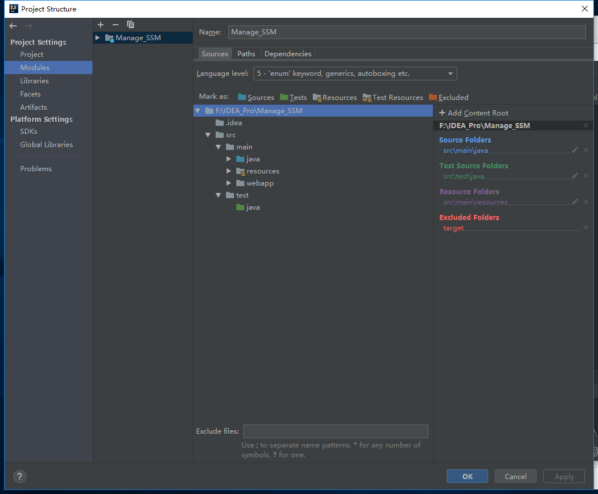The width and height of the screenshot is (598, 494).
Task: Edit properties of src\main\java source folder
Action: coord(575,150)
